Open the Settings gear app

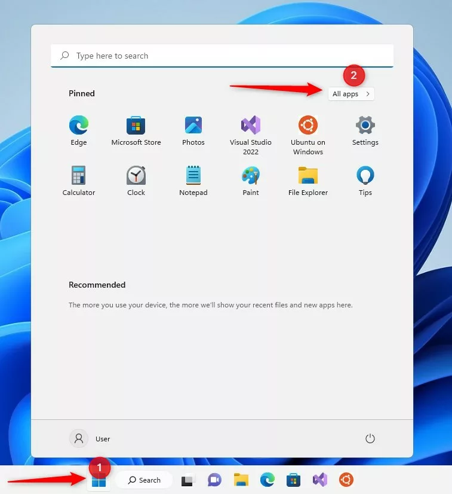click(365, 130)
